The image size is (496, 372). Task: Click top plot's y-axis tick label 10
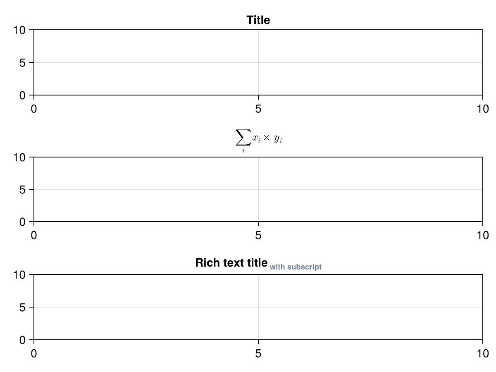point(21,30)
